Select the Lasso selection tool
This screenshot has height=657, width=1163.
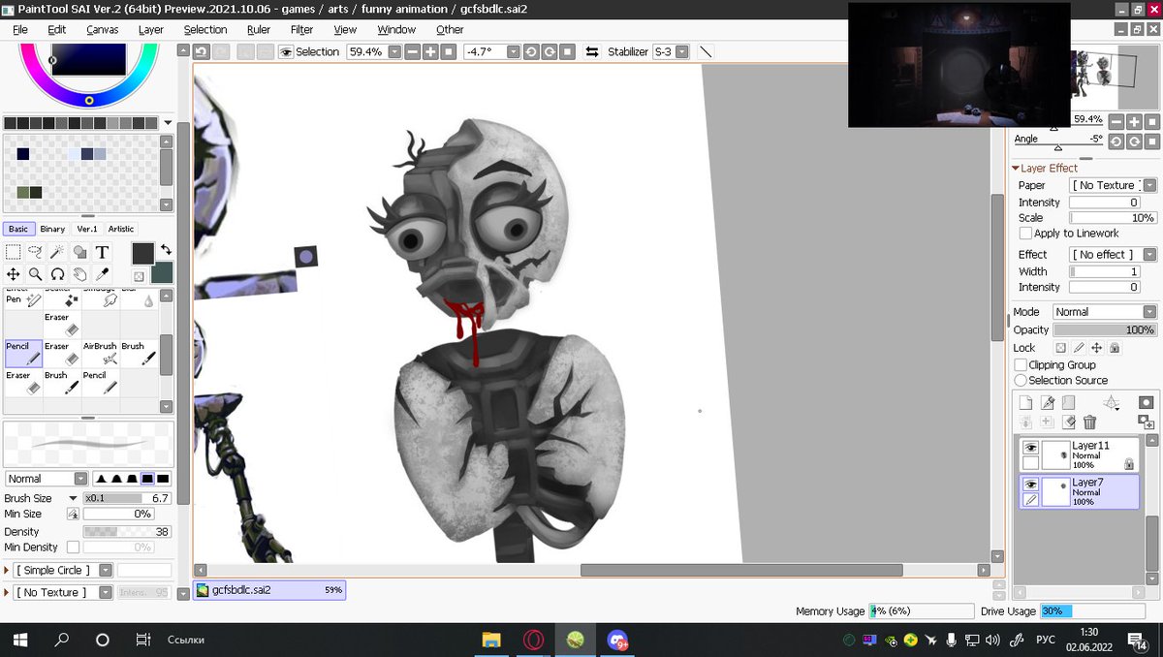[36, 252]
